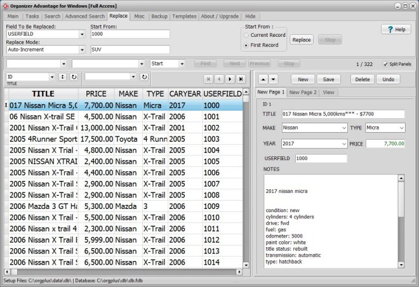Go to the next record using the arrow
The image size is (419, 287).
(230, 79)
